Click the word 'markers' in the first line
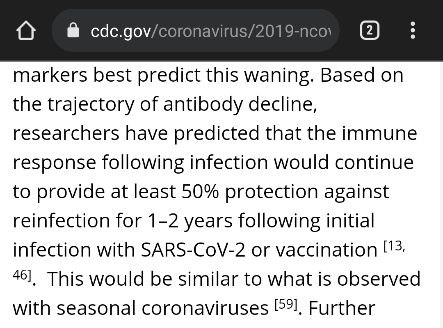Image resolution: width=443 pixels, height=328 pixels. 50,75
